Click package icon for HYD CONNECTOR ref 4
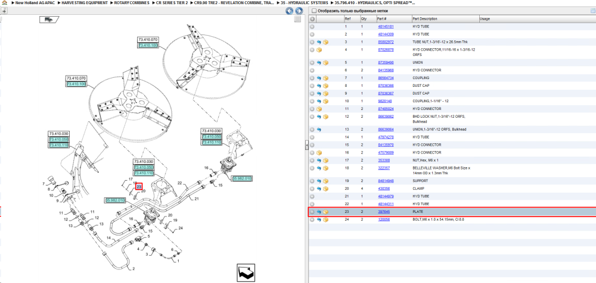 pos(319,50)
